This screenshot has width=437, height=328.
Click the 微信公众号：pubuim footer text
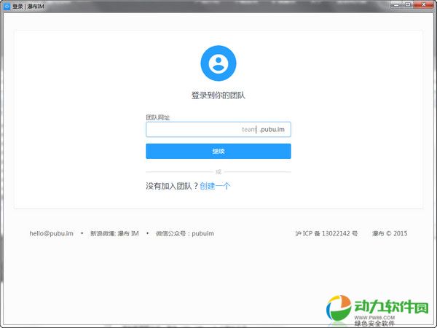click(185, 233)
